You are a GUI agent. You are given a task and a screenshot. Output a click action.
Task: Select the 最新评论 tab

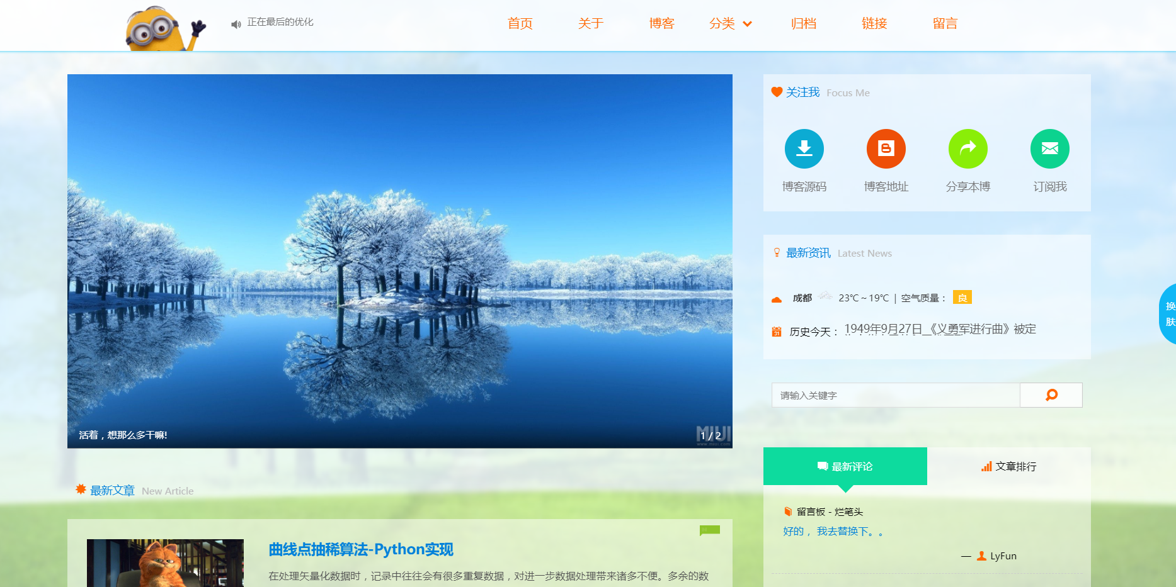[845, 466]
